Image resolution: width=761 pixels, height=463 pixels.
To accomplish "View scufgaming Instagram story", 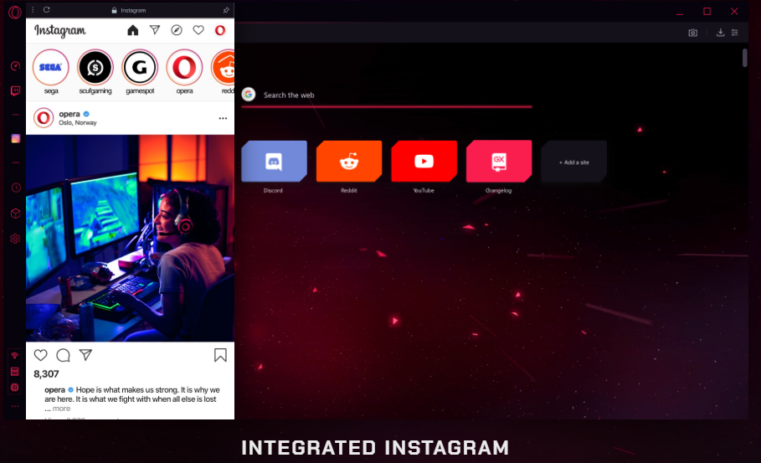I will tap(95, 68).
